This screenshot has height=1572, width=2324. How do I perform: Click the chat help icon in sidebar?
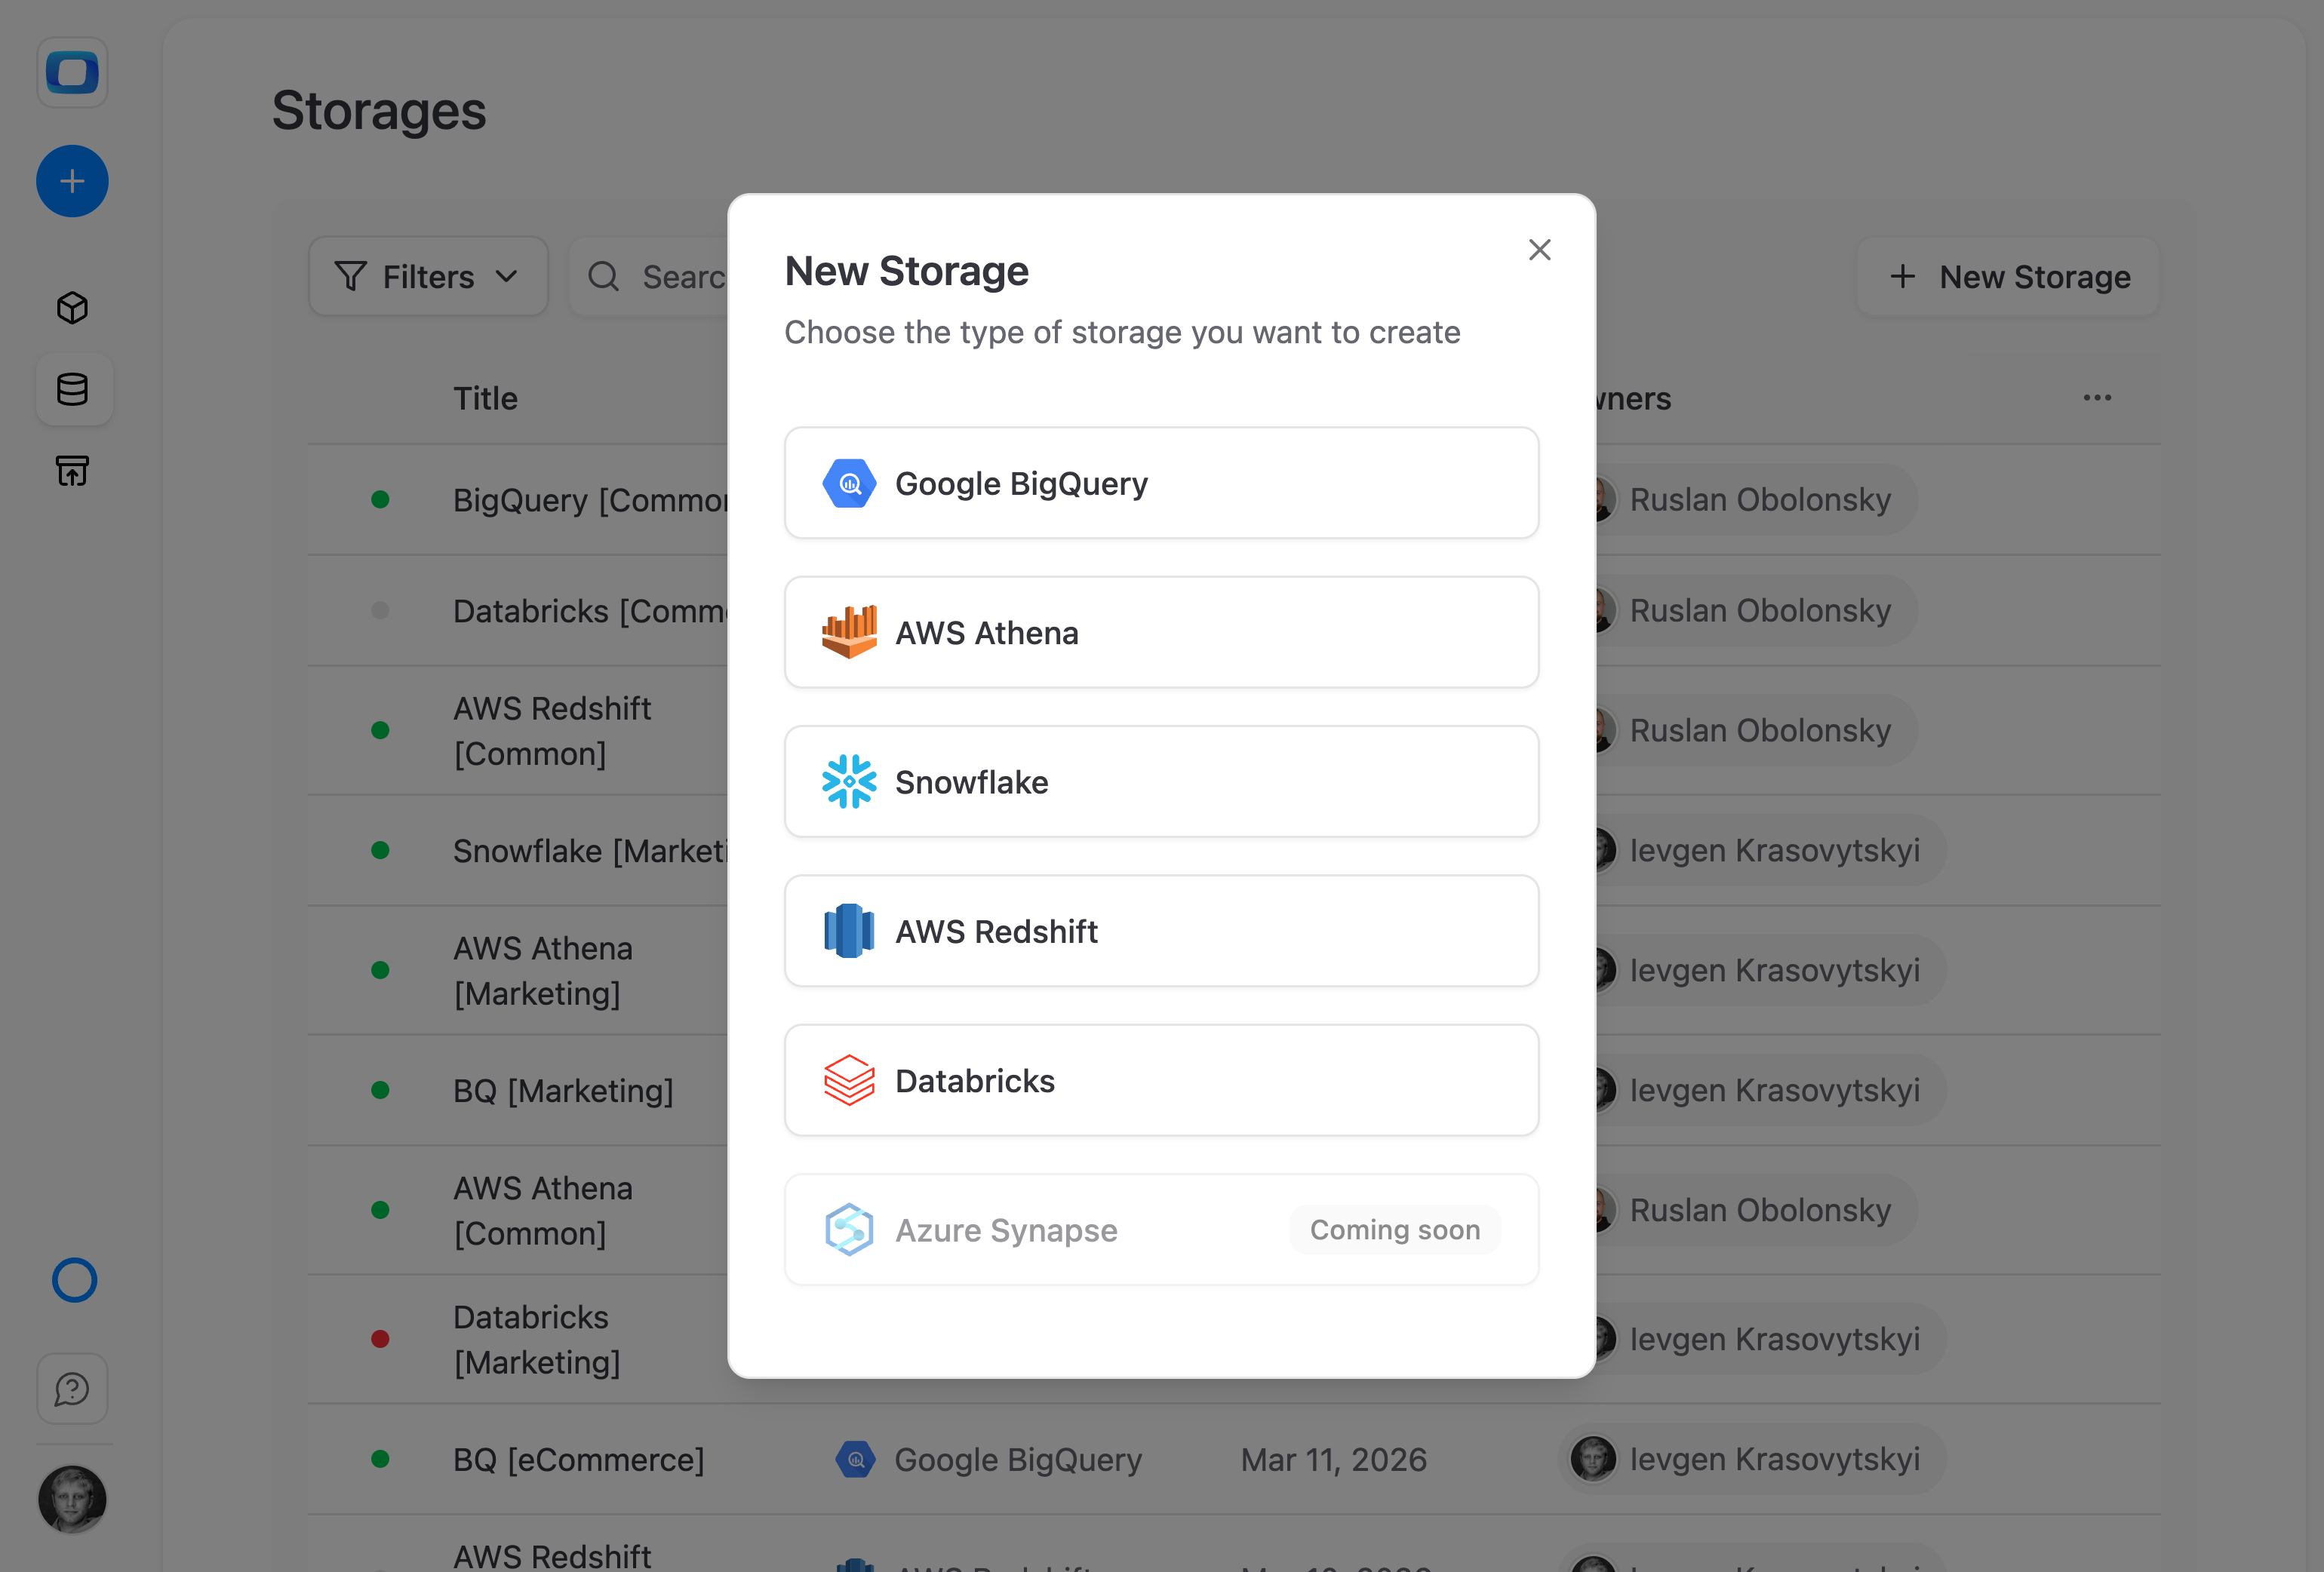(72, 1389)
